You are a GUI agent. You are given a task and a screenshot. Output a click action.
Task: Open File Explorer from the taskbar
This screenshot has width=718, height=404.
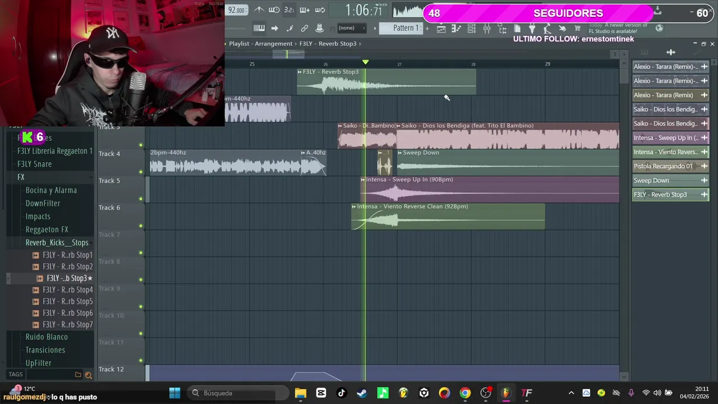click(x=300, y=393)
